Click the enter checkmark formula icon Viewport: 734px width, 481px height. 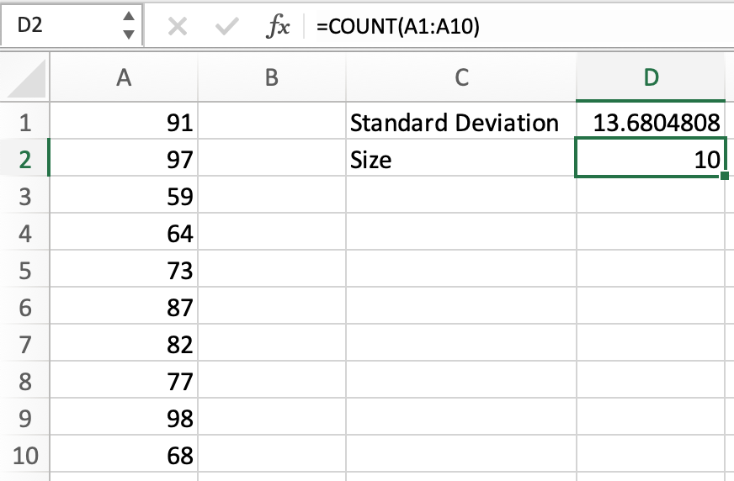tap(226, 27)
